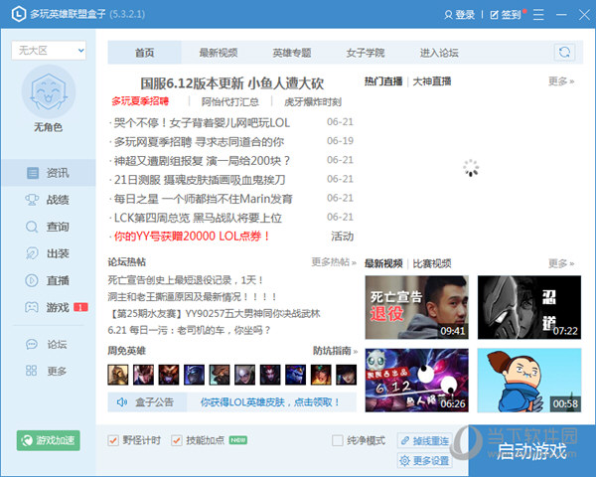Viewport: 596px width, 477px height.
Task: Click the 登录 login user icon
Action: click(x=449, y=15)
